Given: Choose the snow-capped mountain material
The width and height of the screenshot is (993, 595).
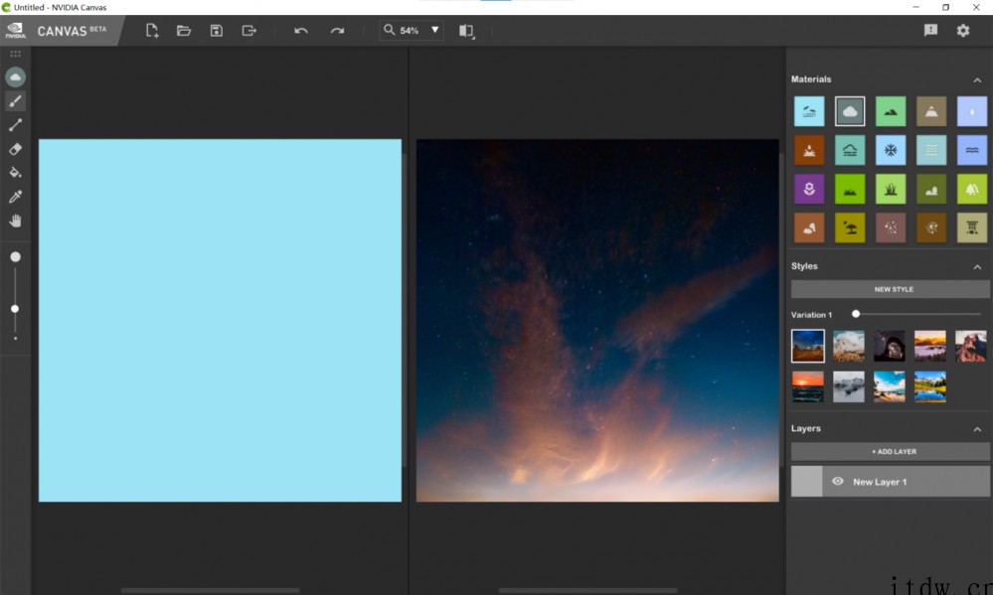Looking at the screenshot, I should pos(931,112).
